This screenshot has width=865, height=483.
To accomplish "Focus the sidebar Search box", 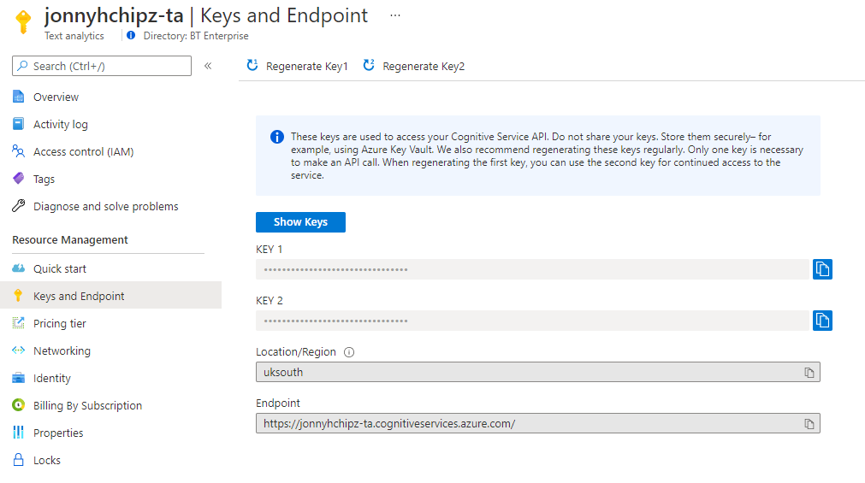I will pos(103,66).
